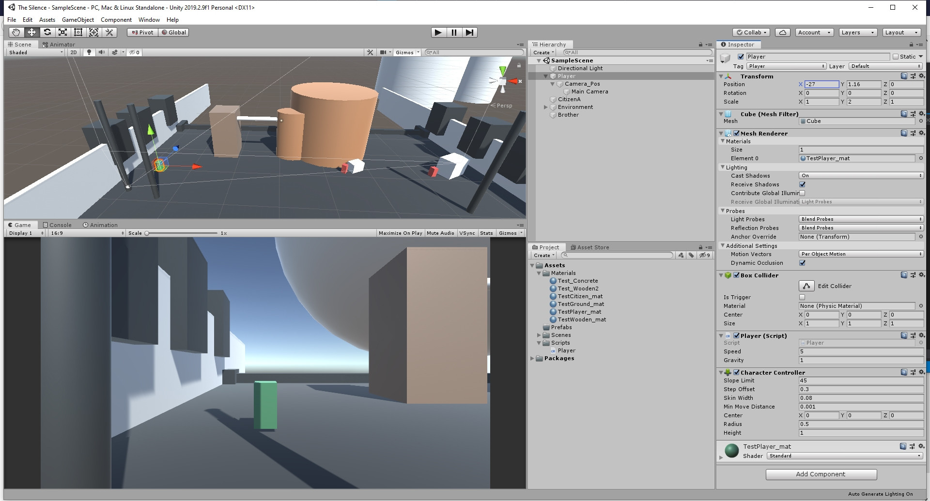Enable Contribute Global Illumination checkbox
This screenshot has width=930, height=501.
[802, 193]
